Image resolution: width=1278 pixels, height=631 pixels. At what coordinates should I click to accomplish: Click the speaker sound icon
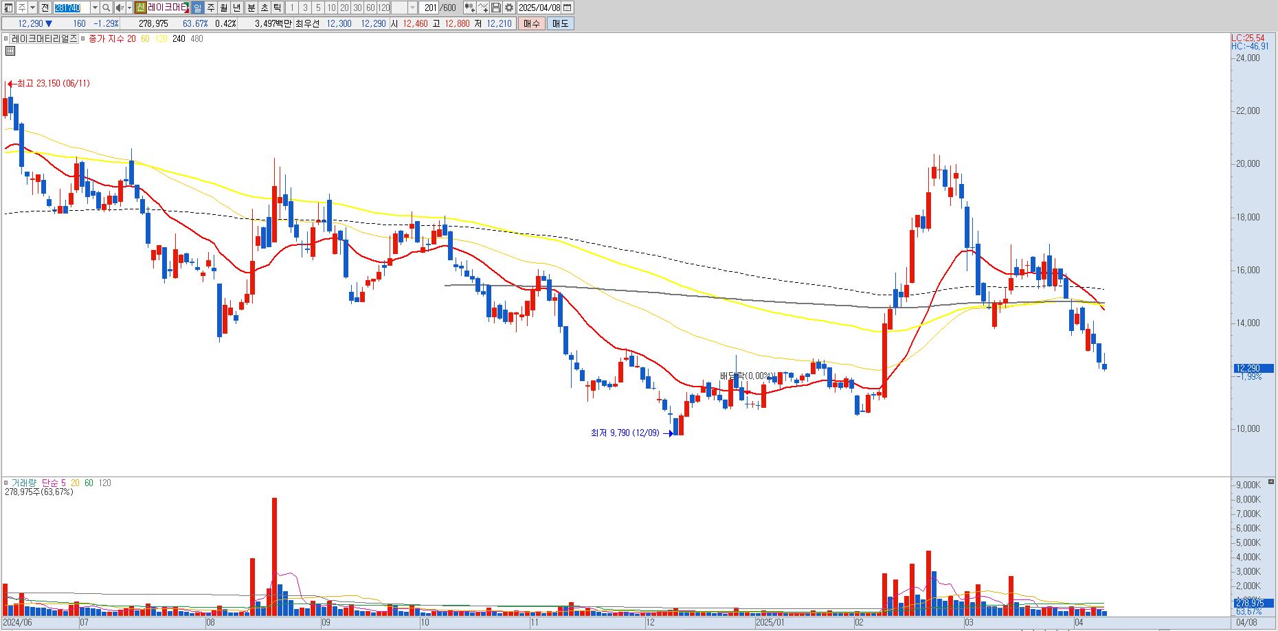[120, 8]
